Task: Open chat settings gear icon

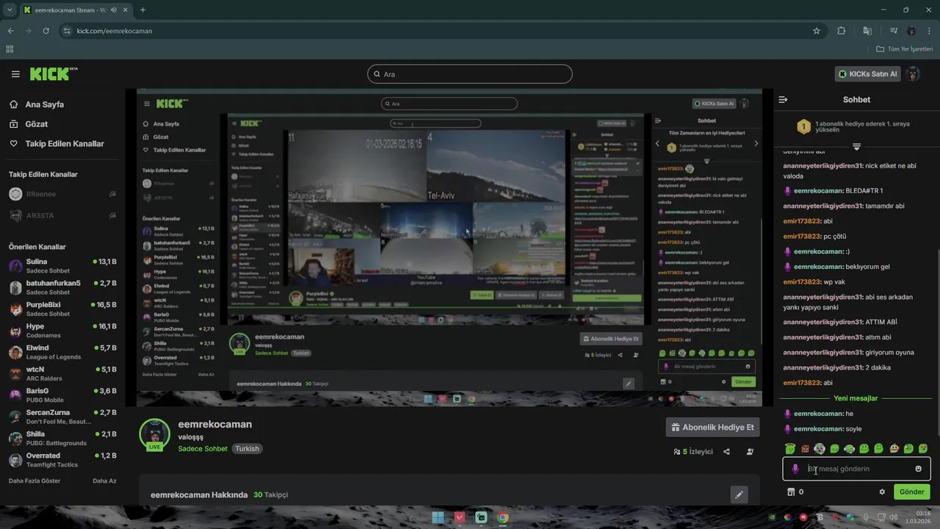Action: pos(882,492)
